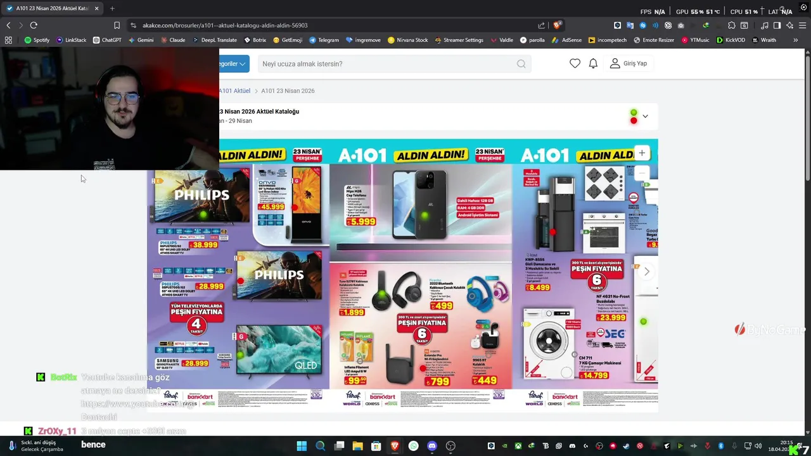Zoom in catalog with the plus button
811x456 pixels.
pyautogui.click(x=642, y=153)
